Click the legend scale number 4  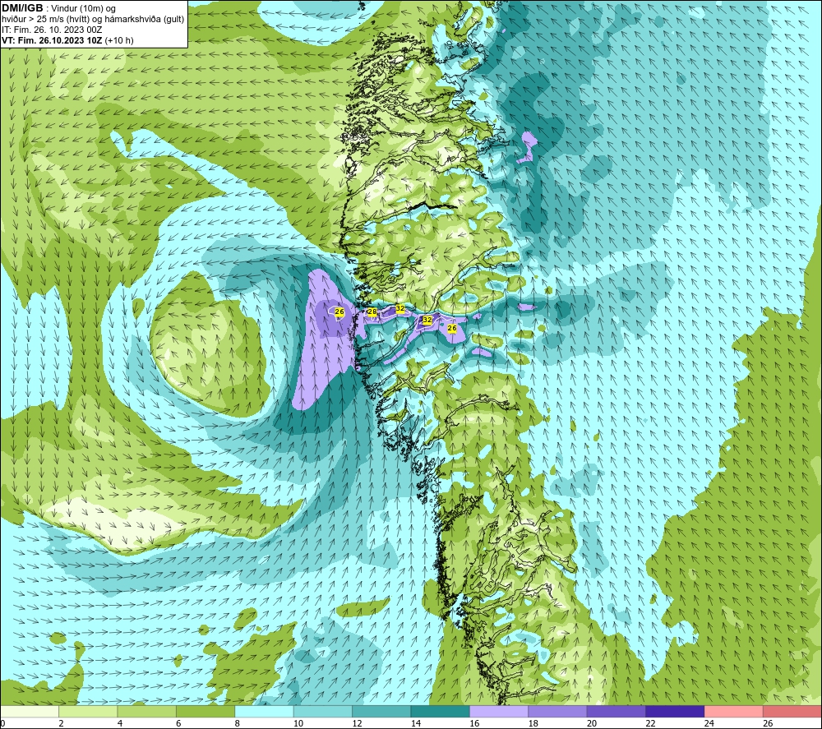click(x=120, y=723)
